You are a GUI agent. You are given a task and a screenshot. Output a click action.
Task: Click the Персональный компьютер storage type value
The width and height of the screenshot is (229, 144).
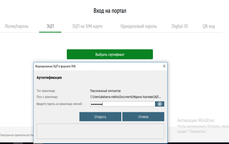click(105, 91)
